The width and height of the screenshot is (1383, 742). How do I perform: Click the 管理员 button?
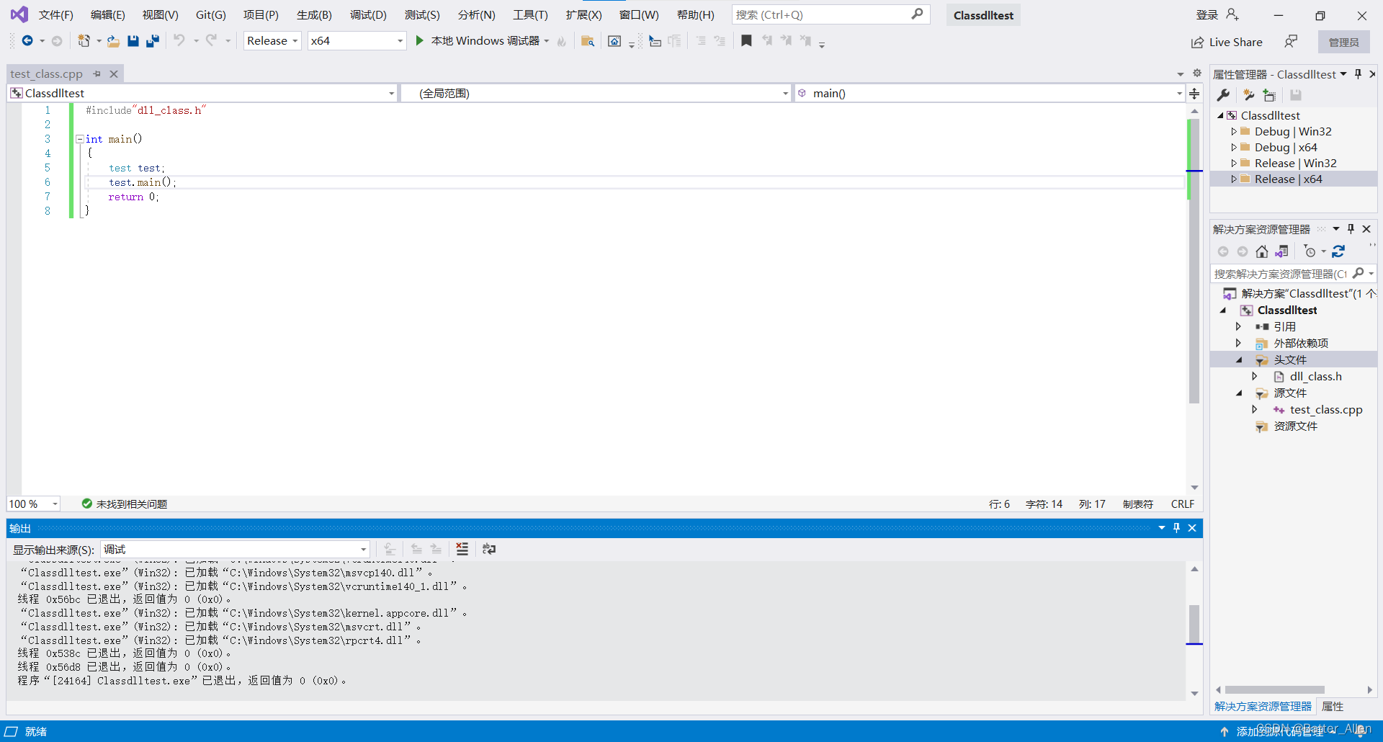point(1344,42)
